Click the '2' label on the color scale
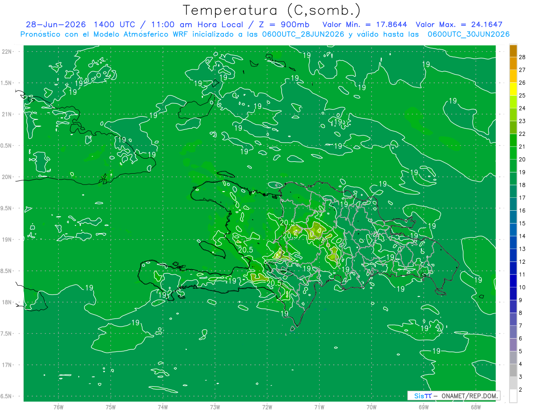This screenshot has height=413, width=534. click(521, 390)
